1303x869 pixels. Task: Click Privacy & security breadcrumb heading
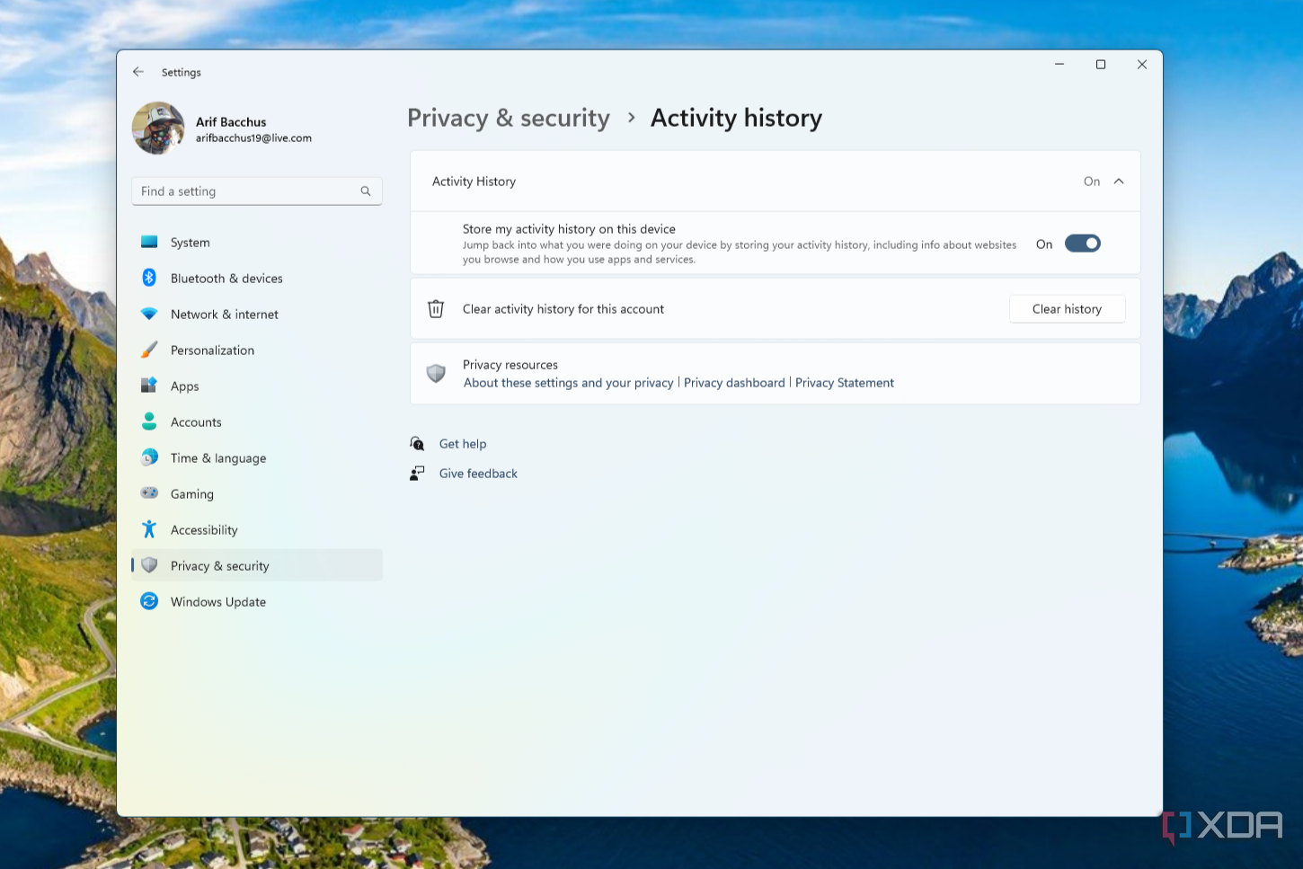pos(509,118)
